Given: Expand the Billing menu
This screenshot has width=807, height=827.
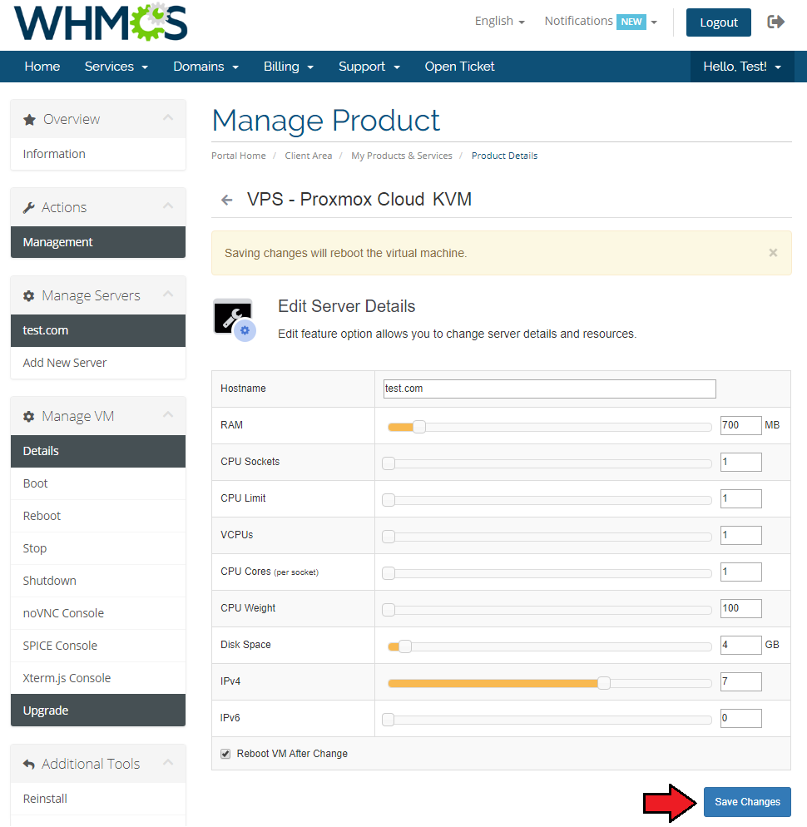Looking at the screenshot, I should point(289,67).
